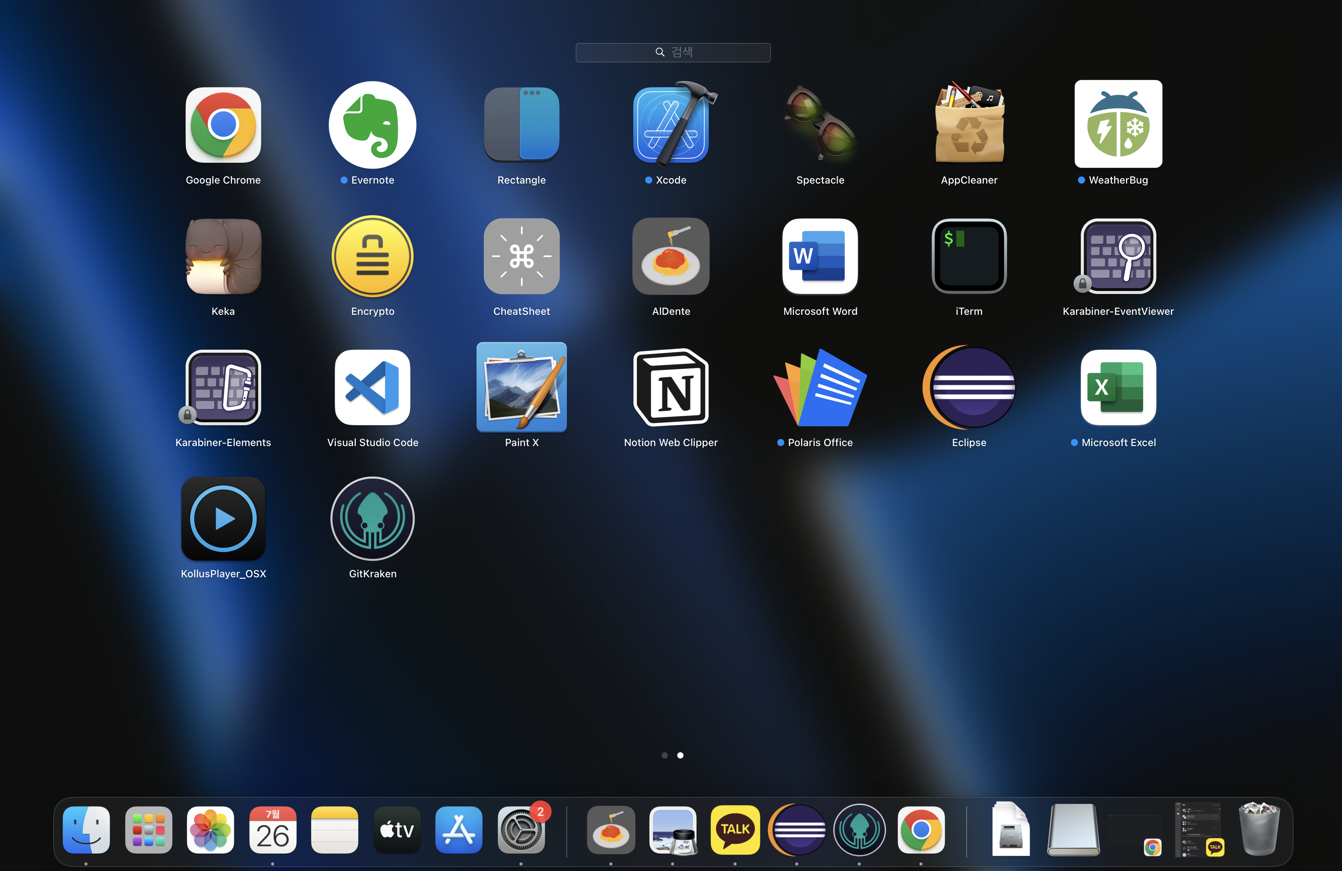The width and height of the screenshot is (1342, 871).
Task: Open Finder in the Dock
Action: [x=86, y=830]
